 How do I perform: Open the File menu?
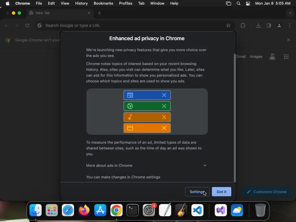(x=39, y=3)
